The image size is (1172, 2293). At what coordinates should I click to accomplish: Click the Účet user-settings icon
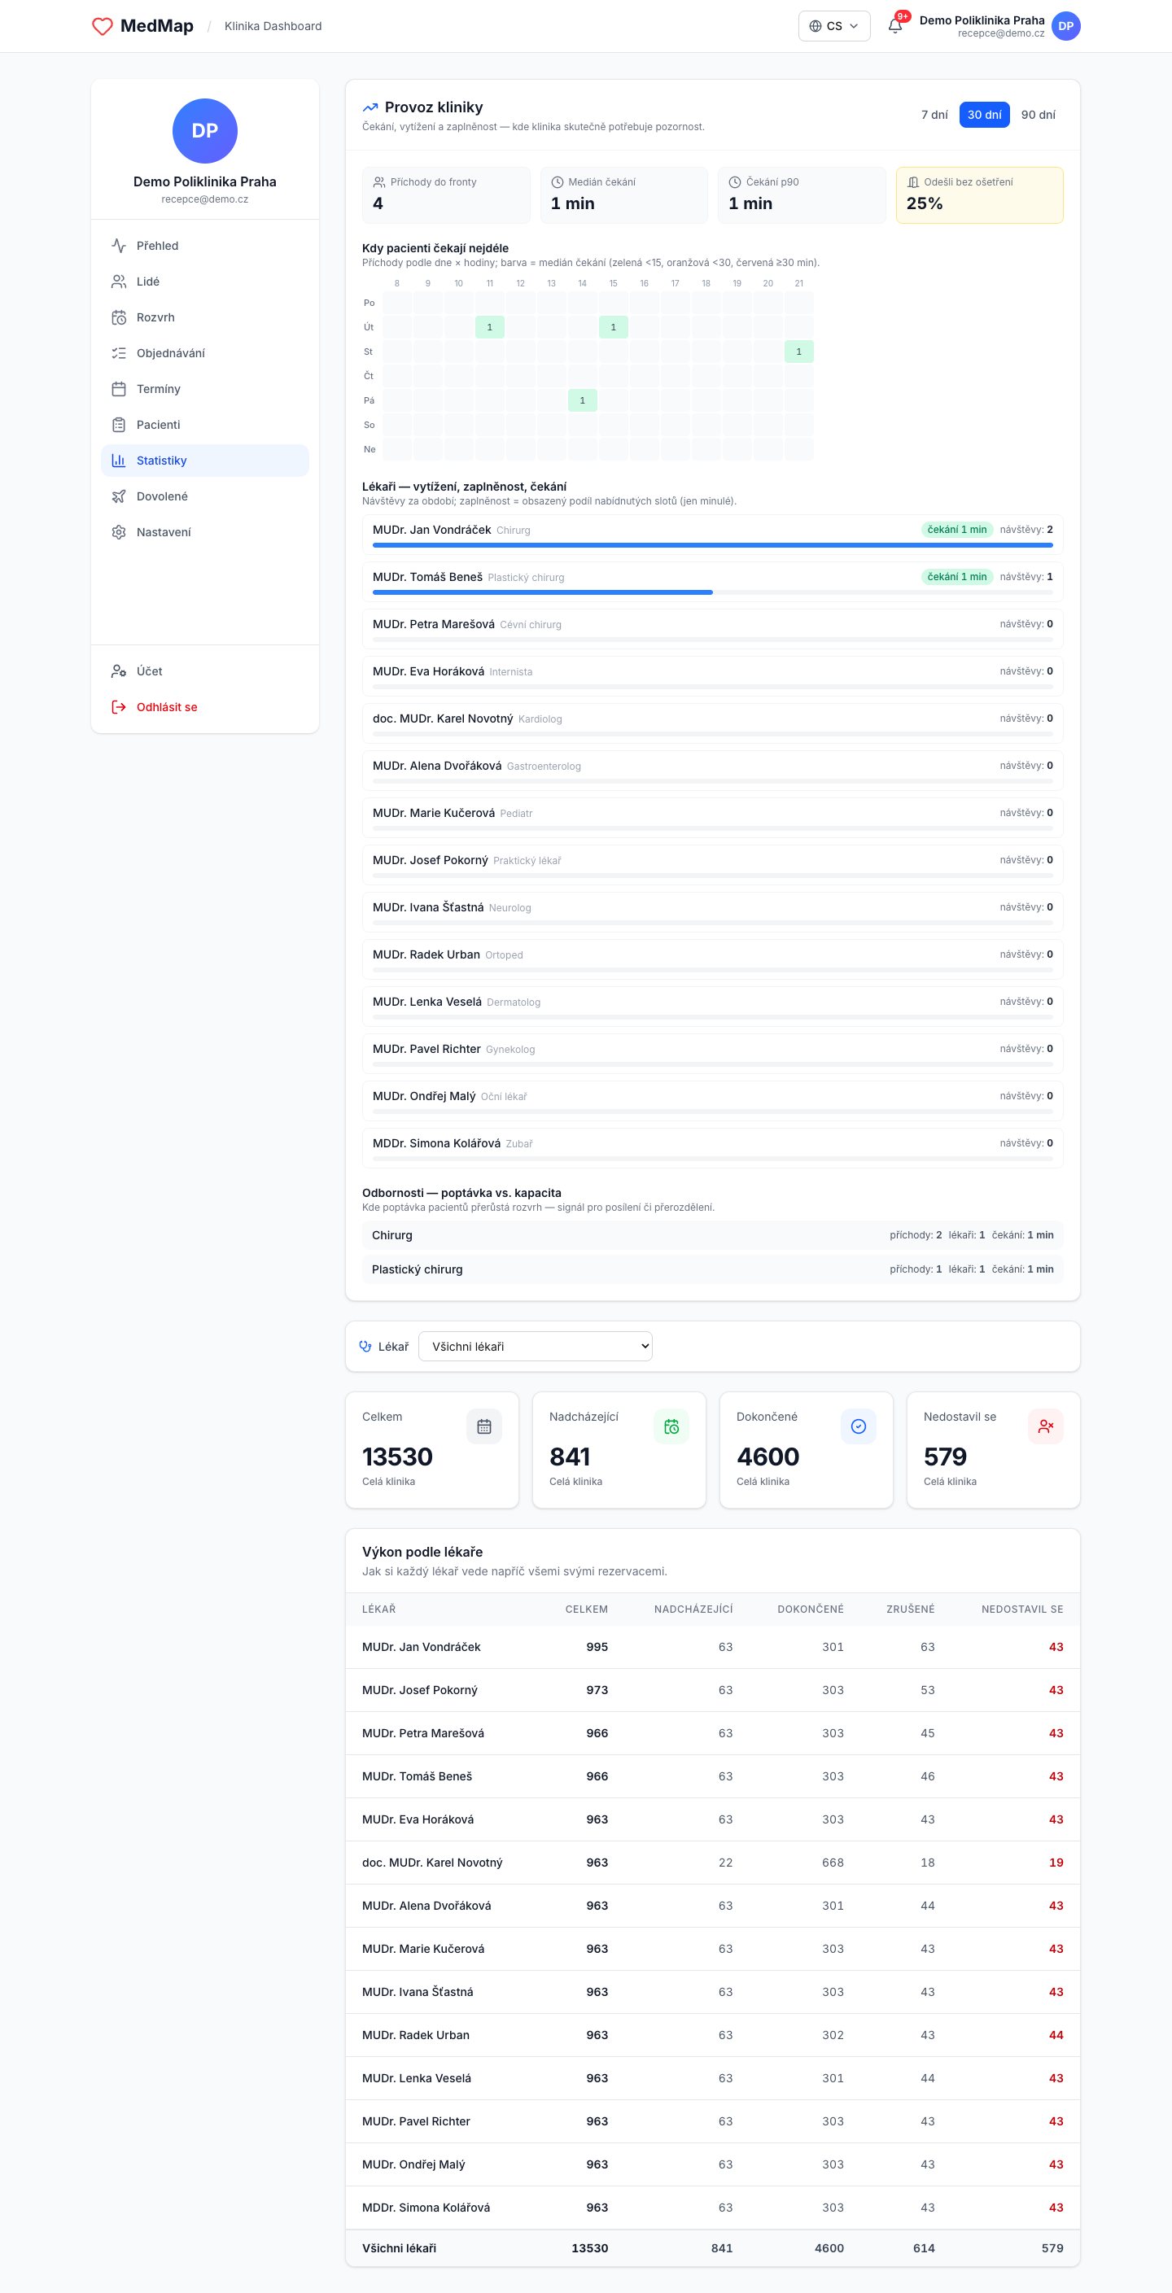tap(119, 671)
